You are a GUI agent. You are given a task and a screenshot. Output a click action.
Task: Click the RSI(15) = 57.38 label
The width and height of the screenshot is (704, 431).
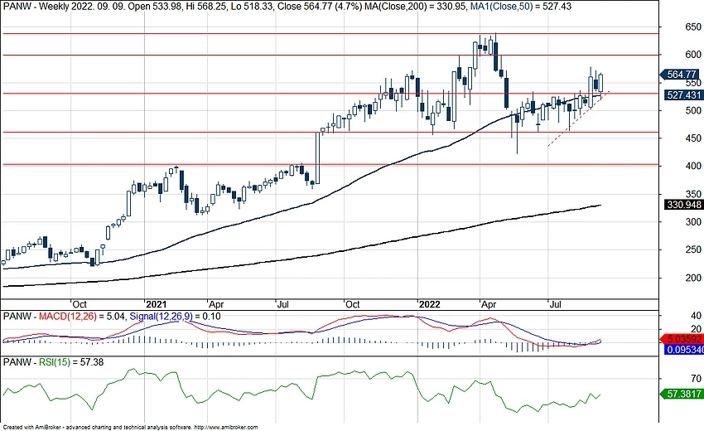coord(71,361)
